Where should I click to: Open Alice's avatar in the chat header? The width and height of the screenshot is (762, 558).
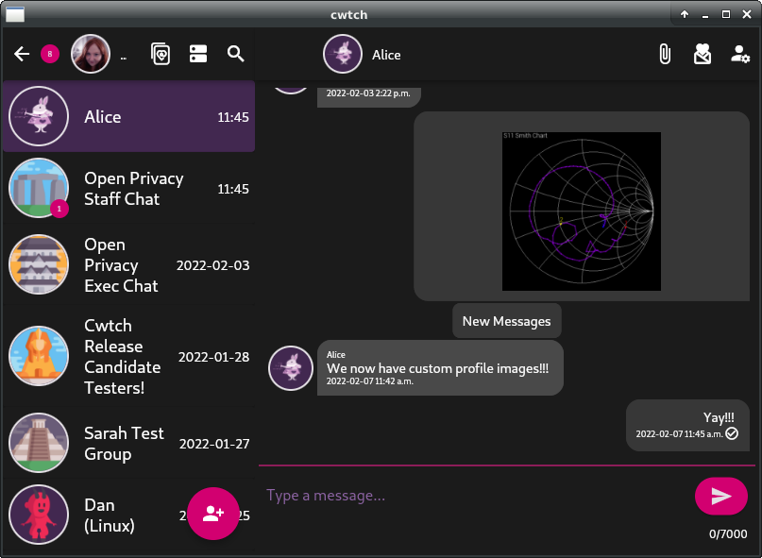pos(343,54)
